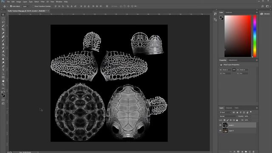Open the Edit Toolbar ellipsis button
Image resolution: width=272 pixels, height=153 pixels.
pyautogui.click(x=3, y=88)
